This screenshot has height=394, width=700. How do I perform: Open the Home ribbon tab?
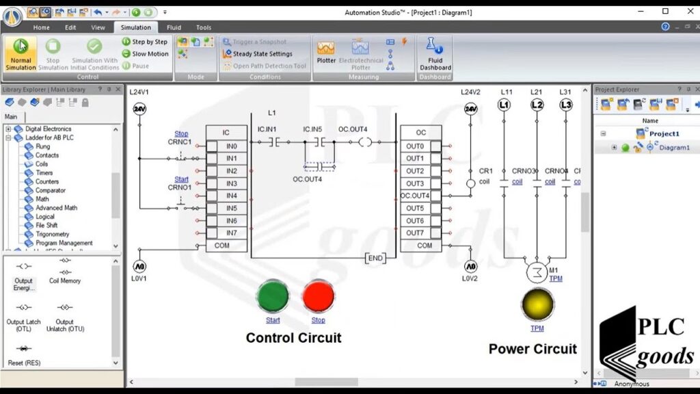coord(41,27)
